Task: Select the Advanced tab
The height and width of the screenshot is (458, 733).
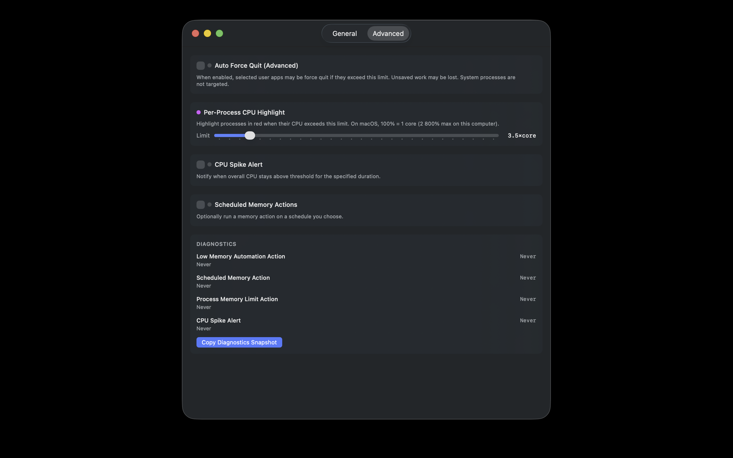Action: (x=388, y=33)
